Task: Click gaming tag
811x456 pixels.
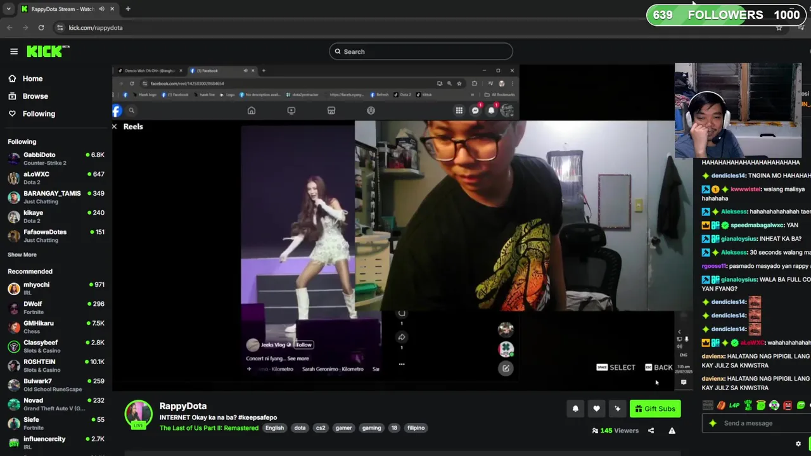Action: click(371, 428)
